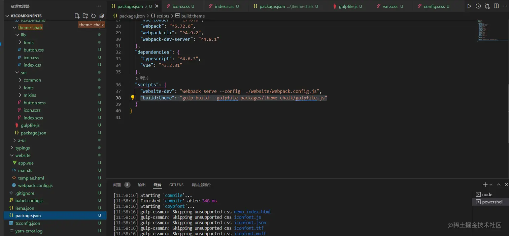Refresh the explorer file tree
The image size is (509, 236).
[x=93, y=16]
